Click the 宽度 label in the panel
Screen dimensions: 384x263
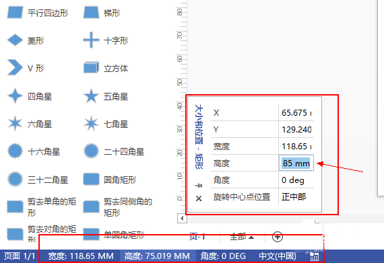click(x=222, y=146)
